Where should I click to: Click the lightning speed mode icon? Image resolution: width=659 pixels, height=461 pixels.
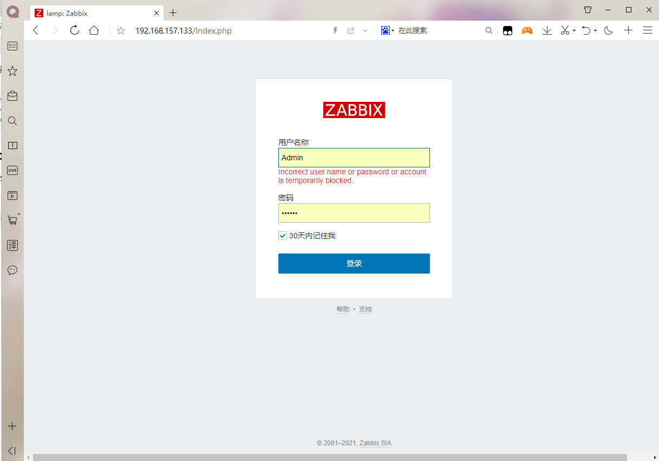(x=335, y=31)
